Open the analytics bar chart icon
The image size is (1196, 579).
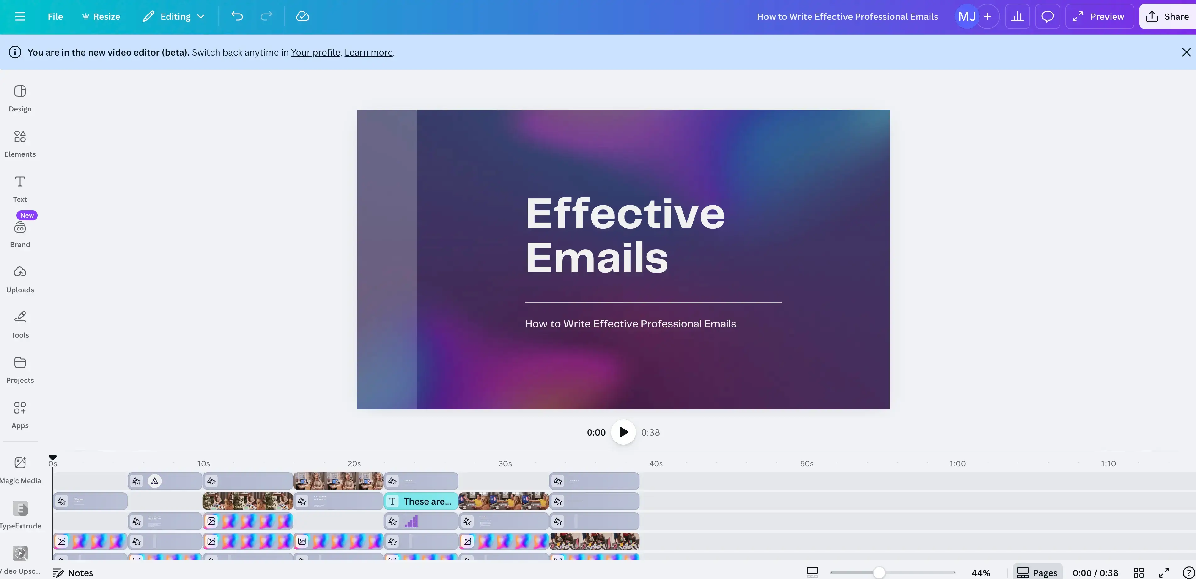(1017, 17)
